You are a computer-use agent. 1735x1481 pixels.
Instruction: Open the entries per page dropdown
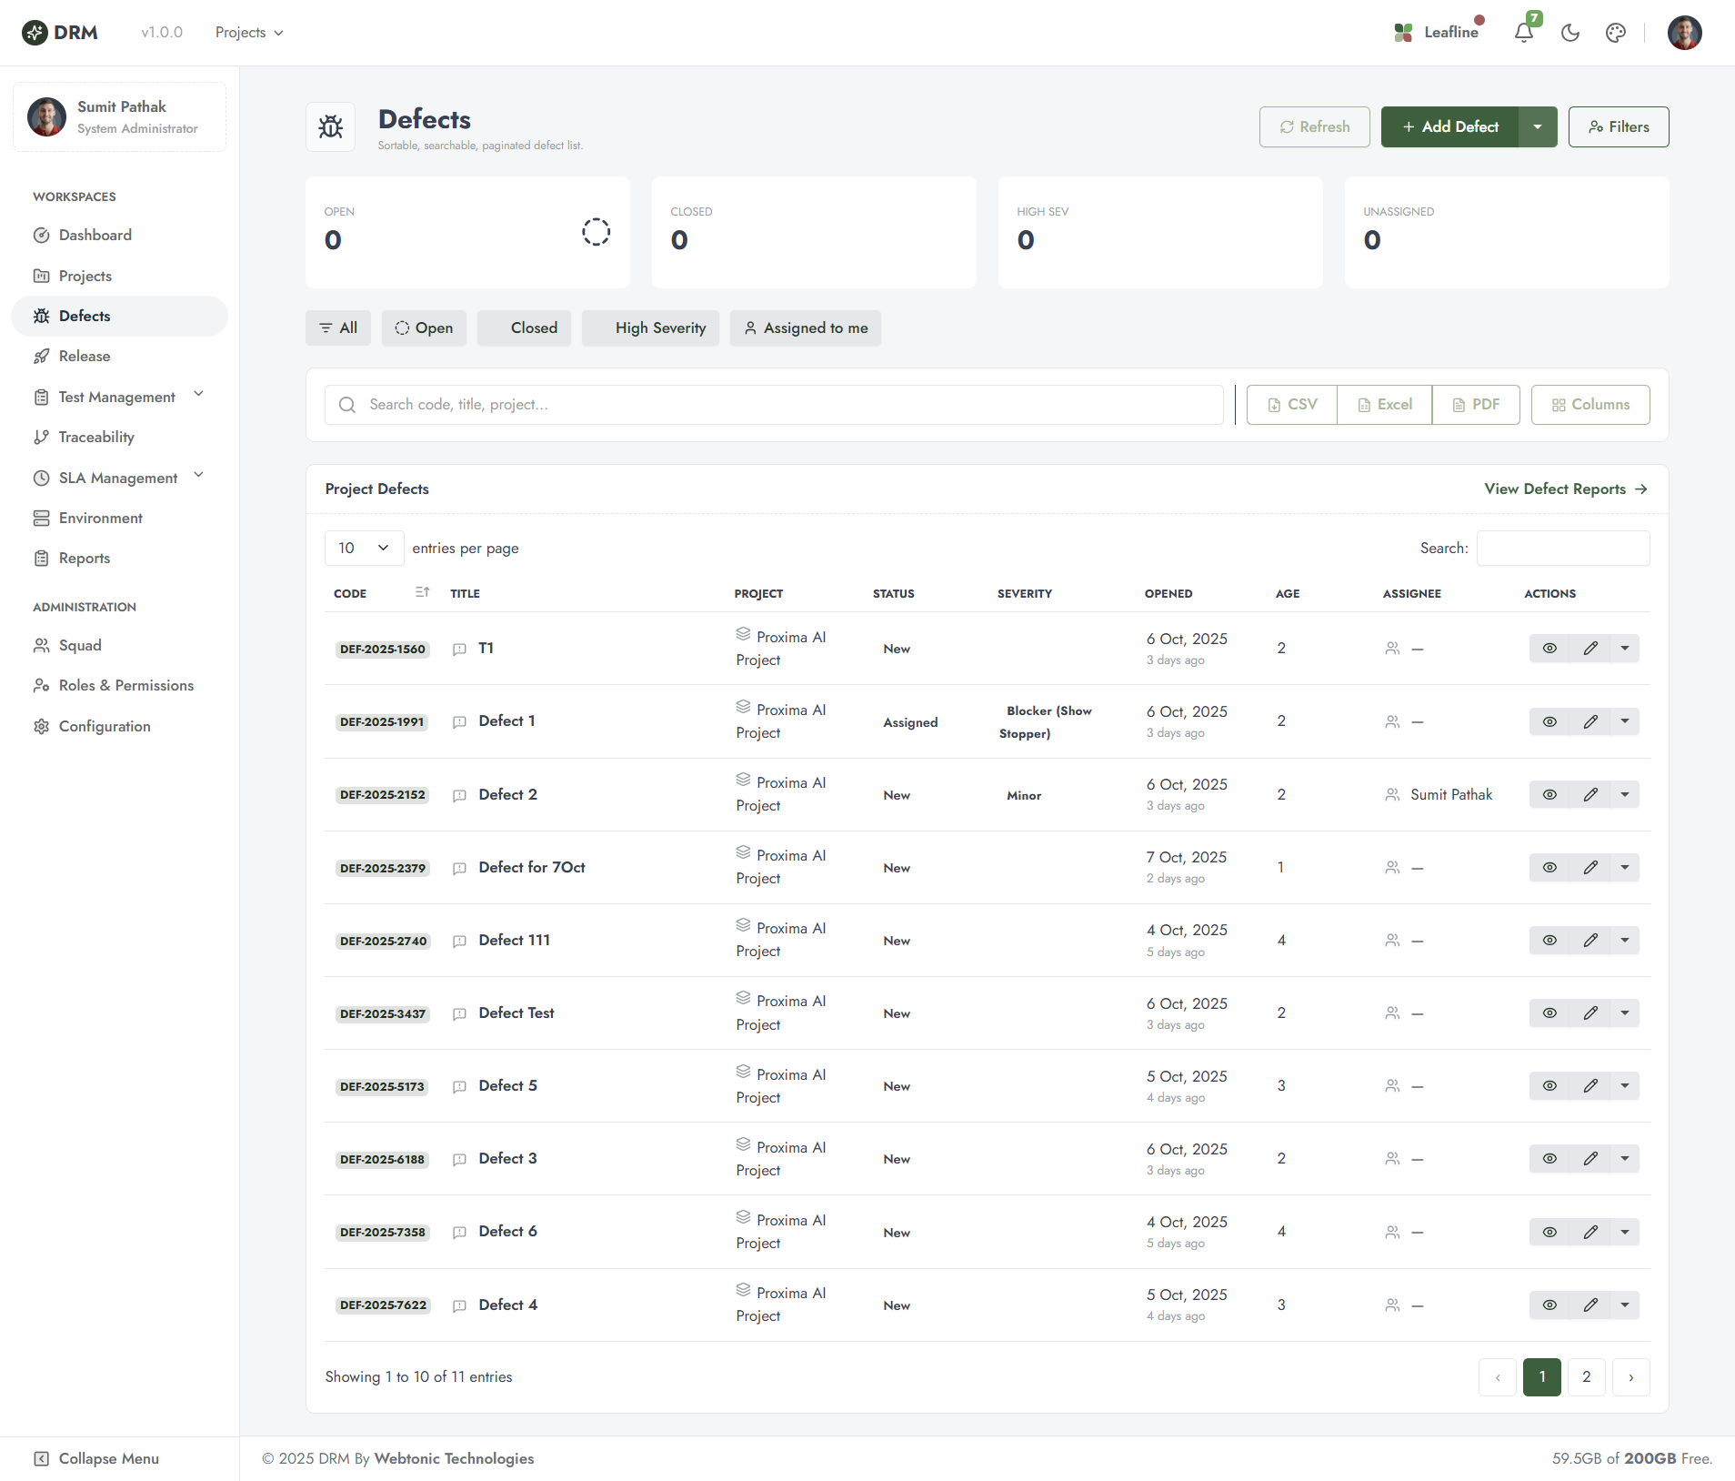tap(363, 548)
